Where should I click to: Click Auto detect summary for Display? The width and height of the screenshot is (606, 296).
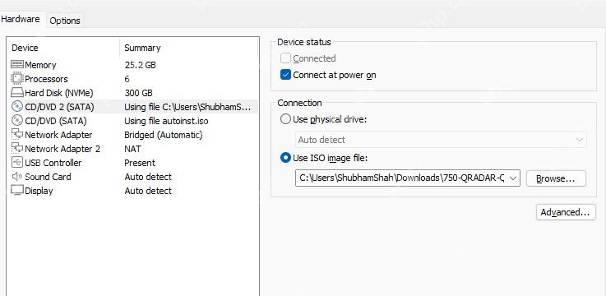[148, 191]
